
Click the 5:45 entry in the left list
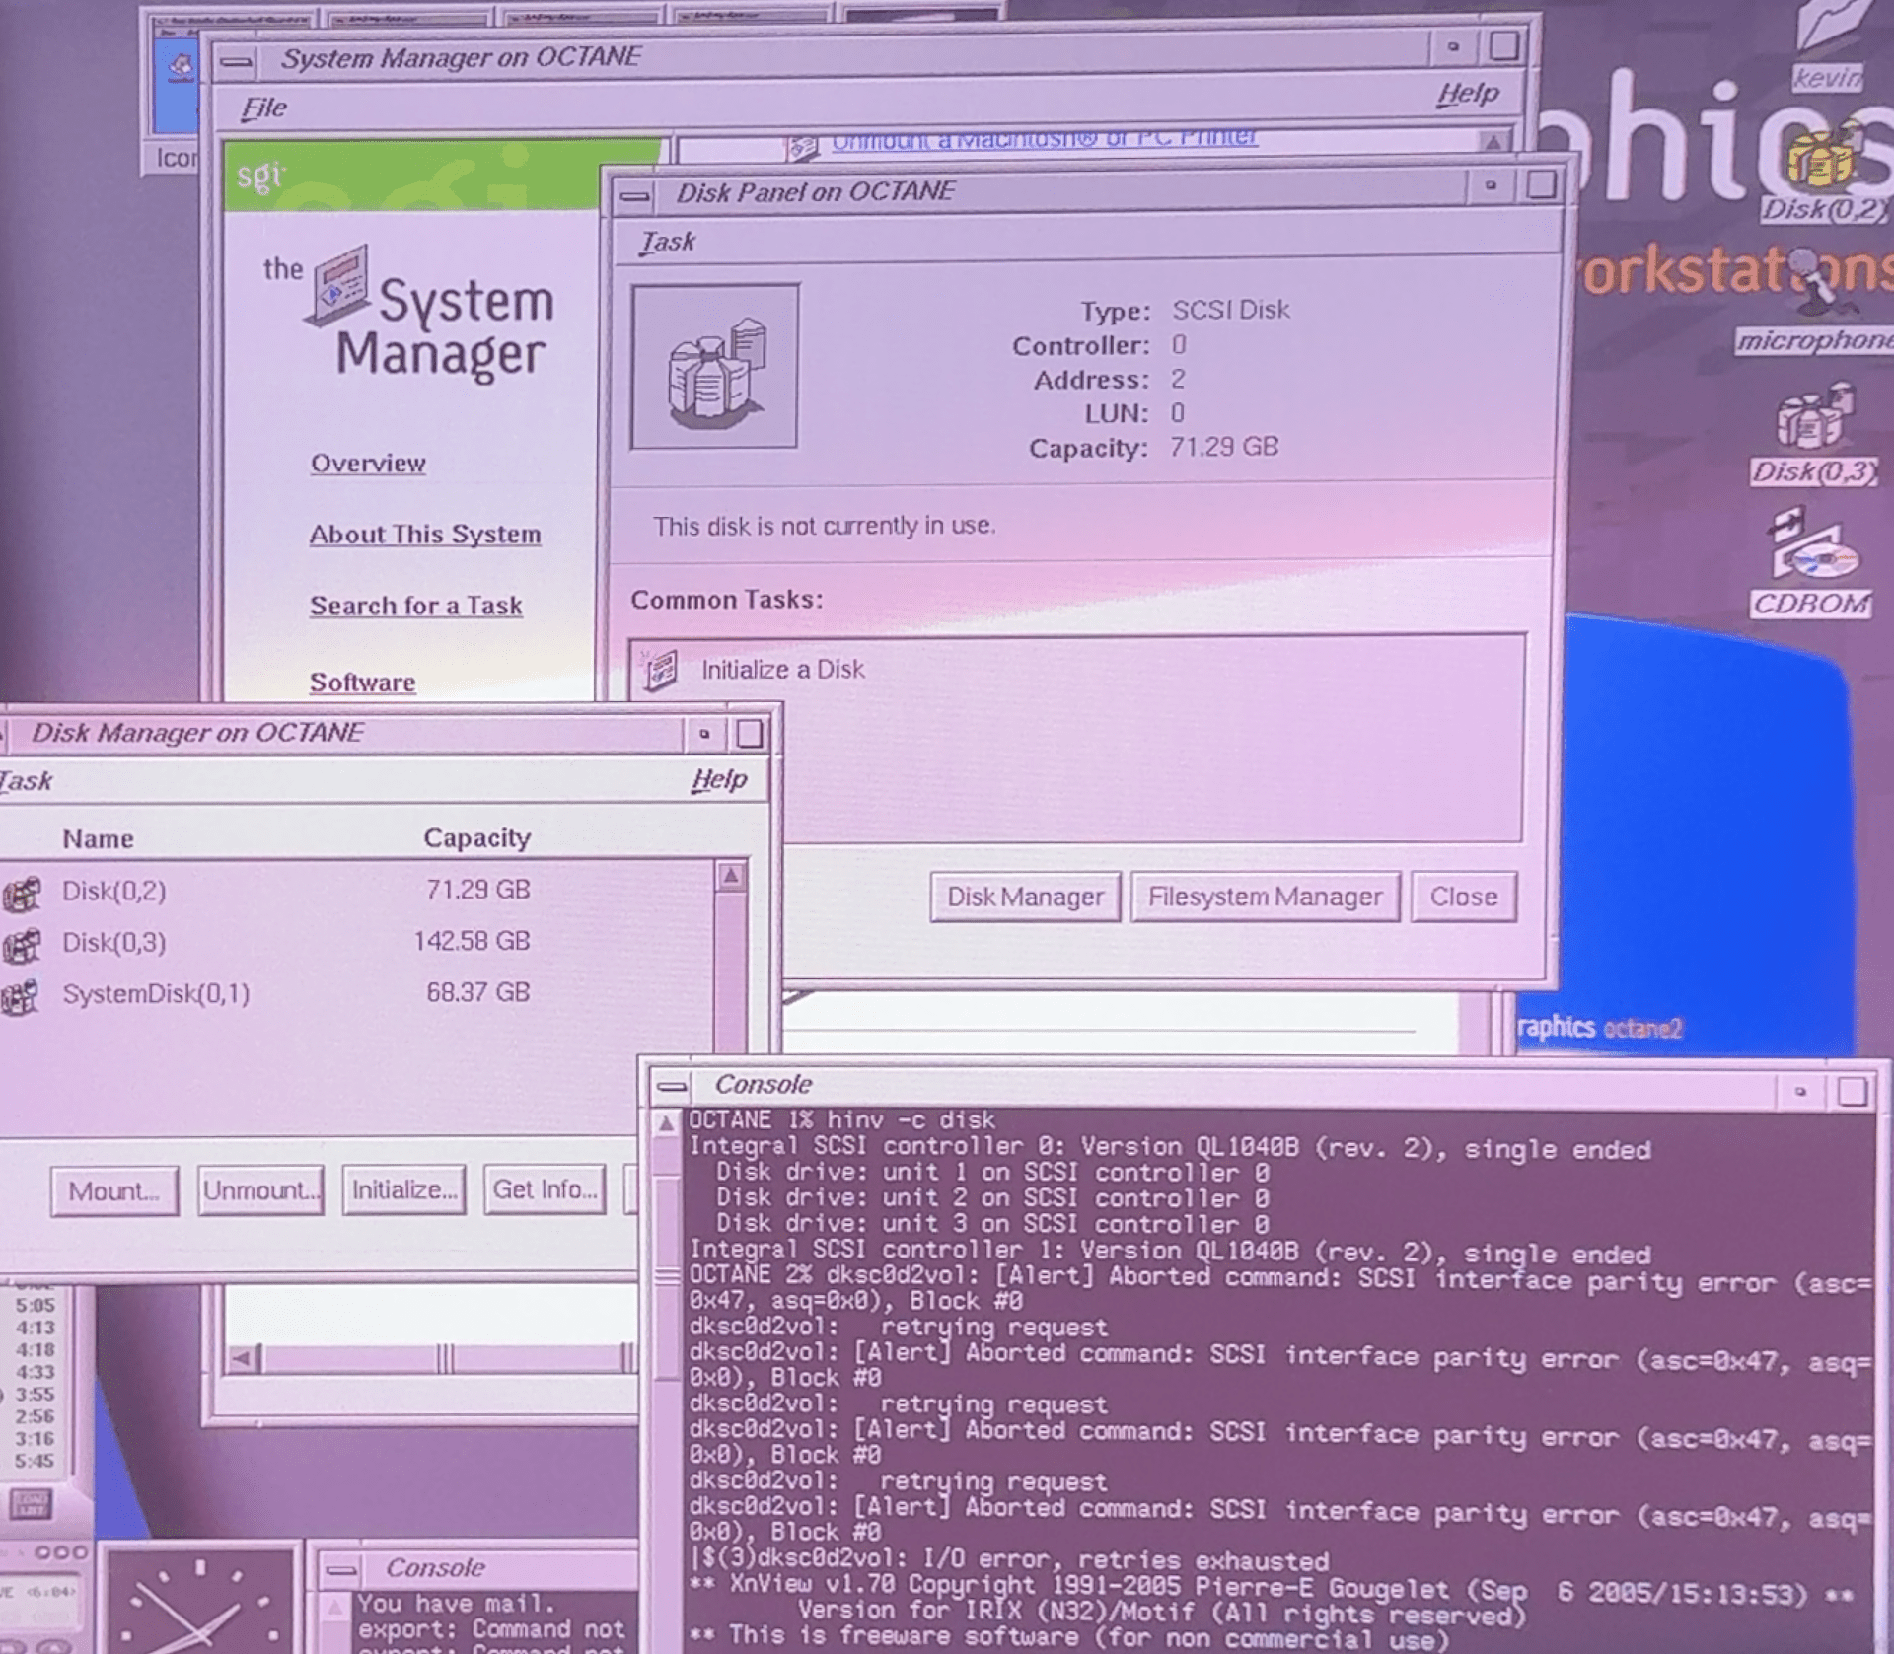point(35,1461)
